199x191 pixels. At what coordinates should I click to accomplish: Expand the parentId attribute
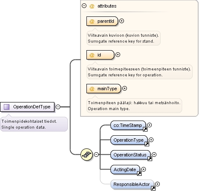click(x=121, y=21)
